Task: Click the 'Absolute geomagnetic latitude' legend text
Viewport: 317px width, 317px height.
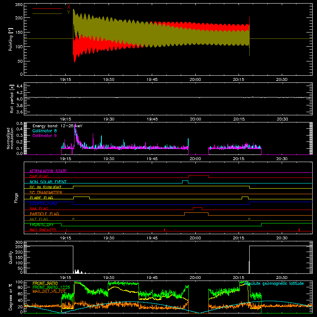Action: tap(274, 283)
